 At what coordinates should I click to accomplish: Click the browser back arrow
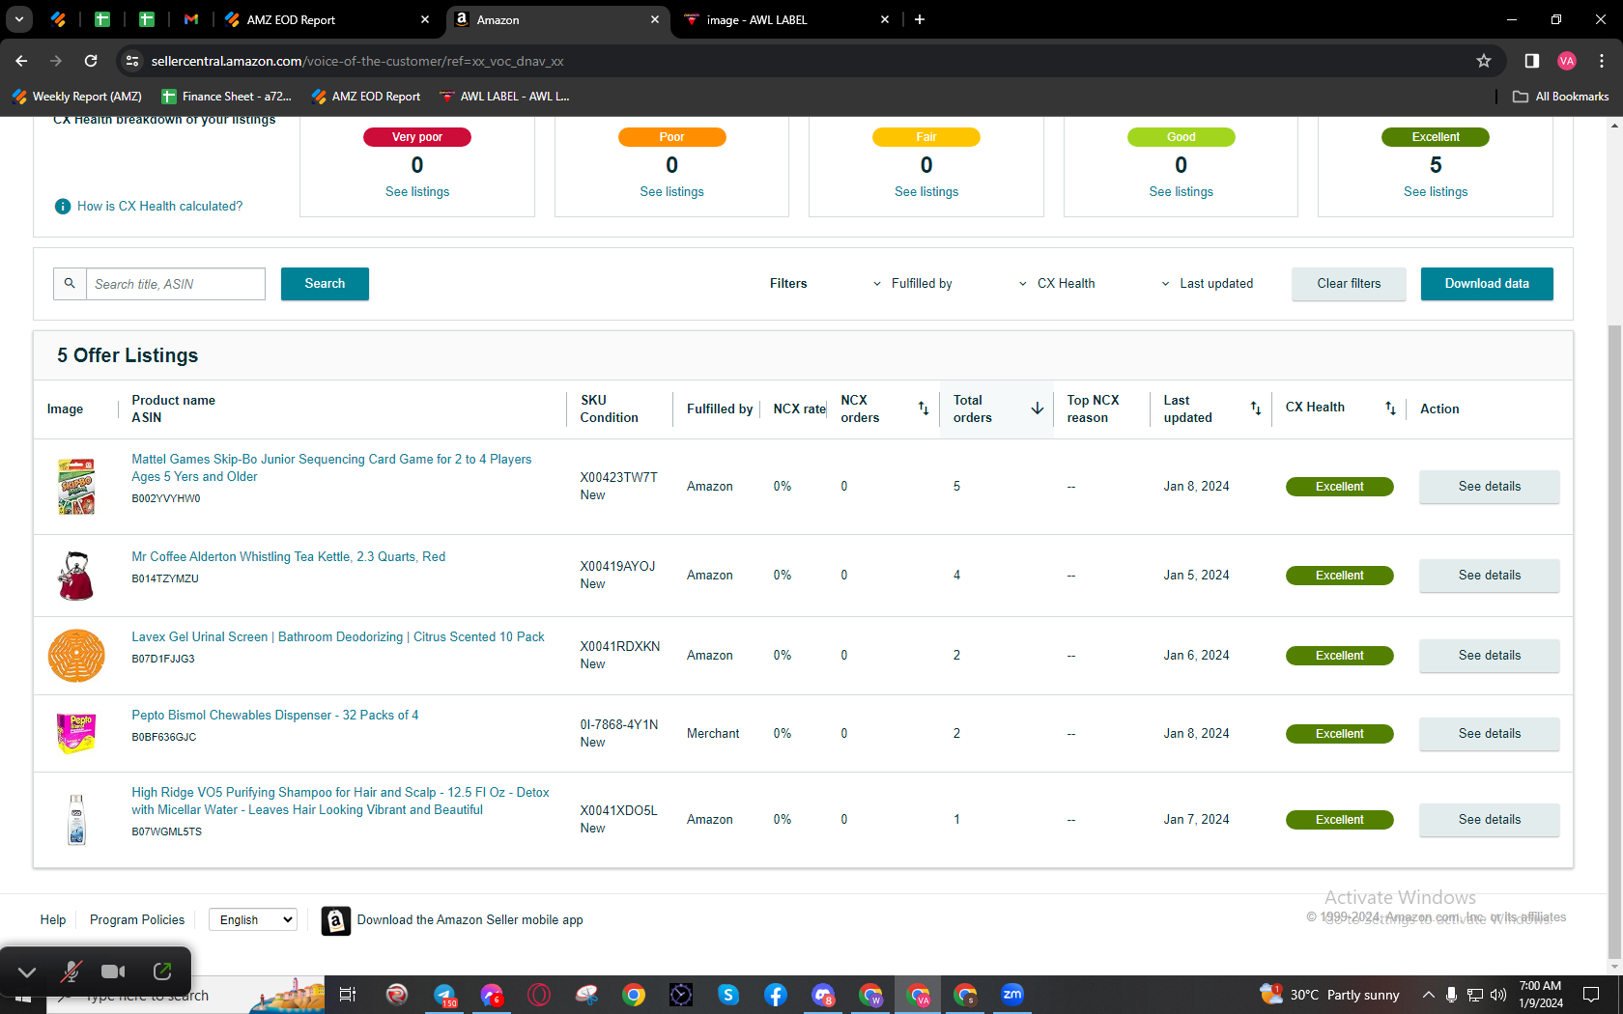(21, 61)
